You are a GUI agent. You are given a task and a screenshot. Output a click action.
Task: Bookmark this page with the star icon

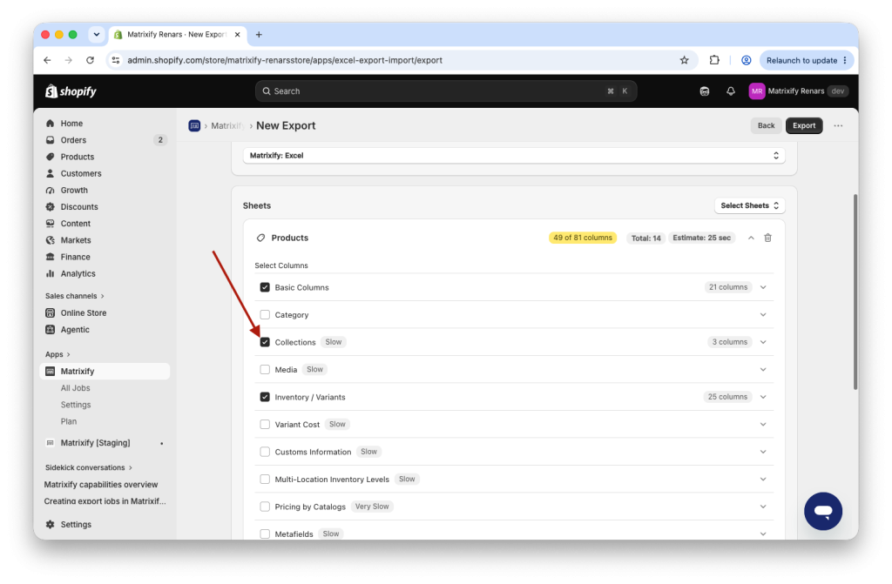point(685,60)
